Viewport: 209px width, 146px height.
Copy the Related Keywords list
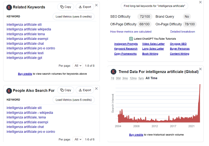click(65, 7)
